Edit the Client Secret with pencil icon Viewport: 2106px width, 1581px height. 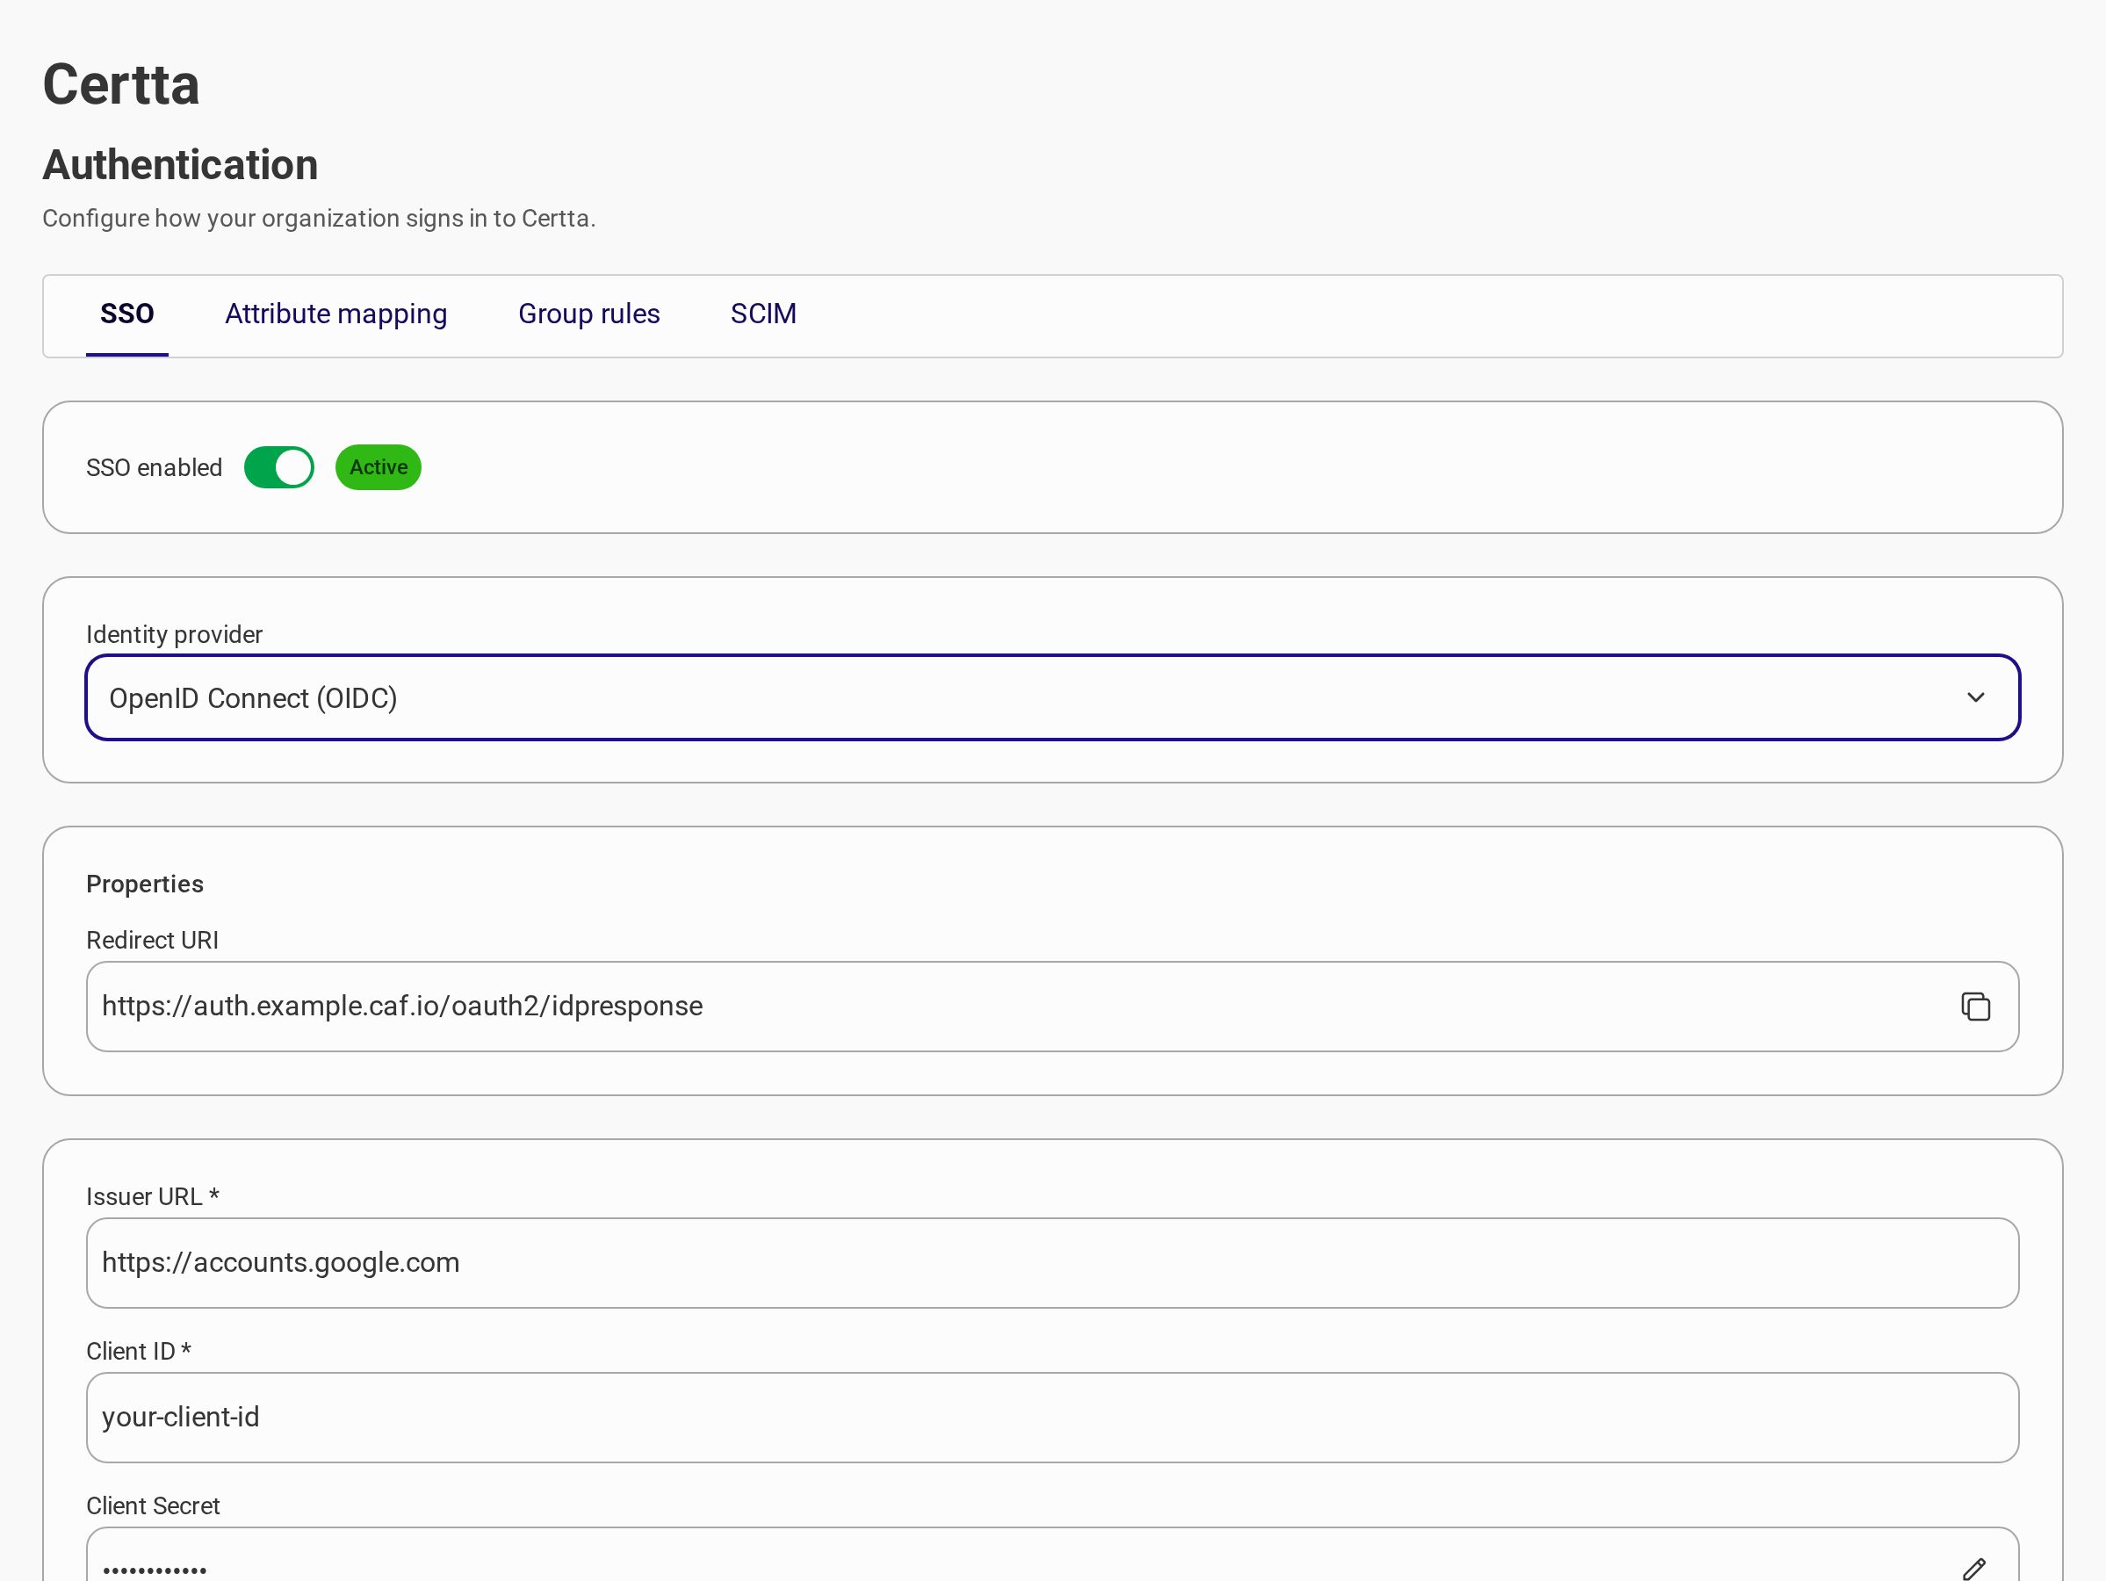pyautogui.click(x=1973, y=1569)
